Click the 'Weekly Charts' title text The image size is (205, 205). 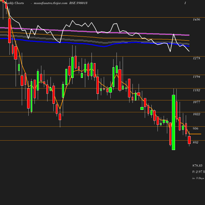click(14, 3)
